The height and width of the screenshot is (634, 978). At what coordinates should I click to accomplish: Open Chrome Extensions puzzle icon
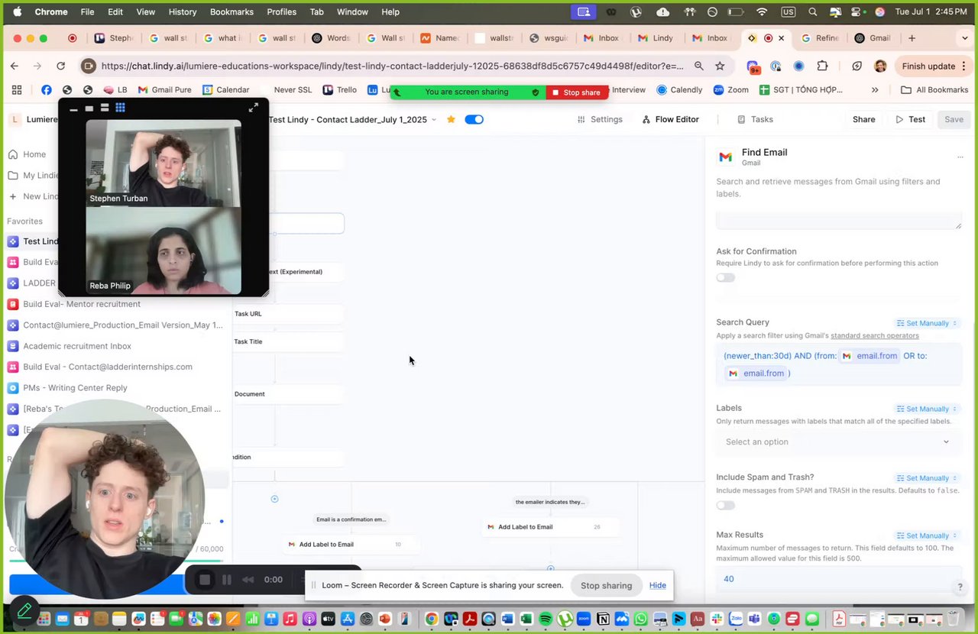point(822,66)
